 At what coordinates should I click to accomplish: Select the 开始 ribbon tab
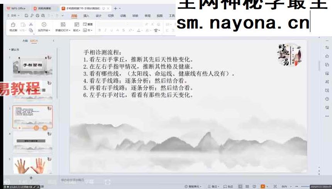pyautogui.click(x=74, y=16)
